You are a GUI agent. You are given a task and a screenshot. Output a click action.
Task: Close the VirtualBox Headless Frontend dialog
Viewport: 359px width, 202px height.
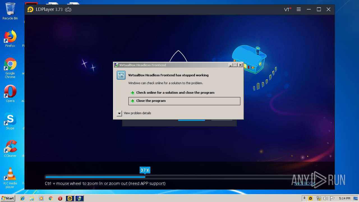coord(240,65)
